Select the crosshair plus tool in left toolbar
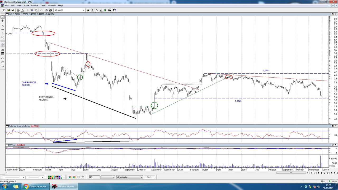Viewport: 338px width, 190px height. pos(3,21)
